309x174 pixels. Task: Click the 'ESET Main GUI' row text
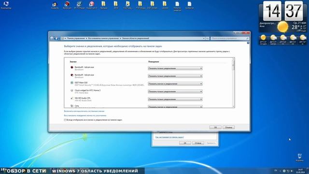(81, 83)
